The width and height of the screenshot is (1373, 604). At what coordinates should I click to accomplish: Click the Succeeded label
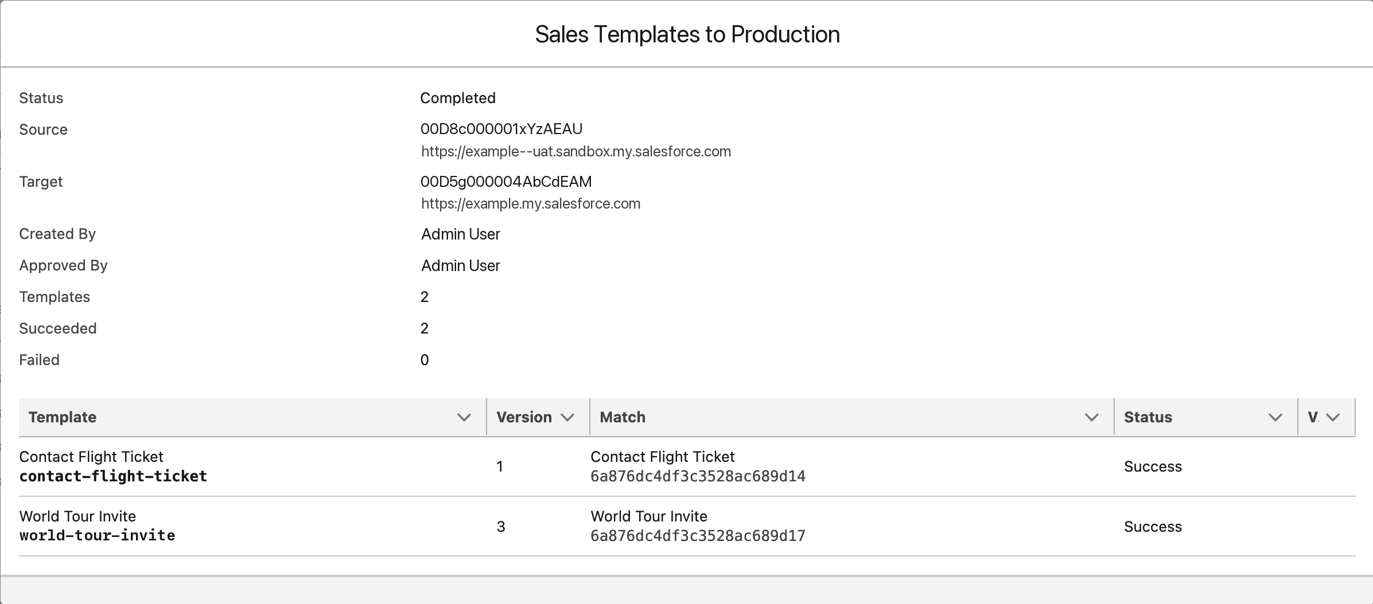pyautogui.click(x=58, y=328)
